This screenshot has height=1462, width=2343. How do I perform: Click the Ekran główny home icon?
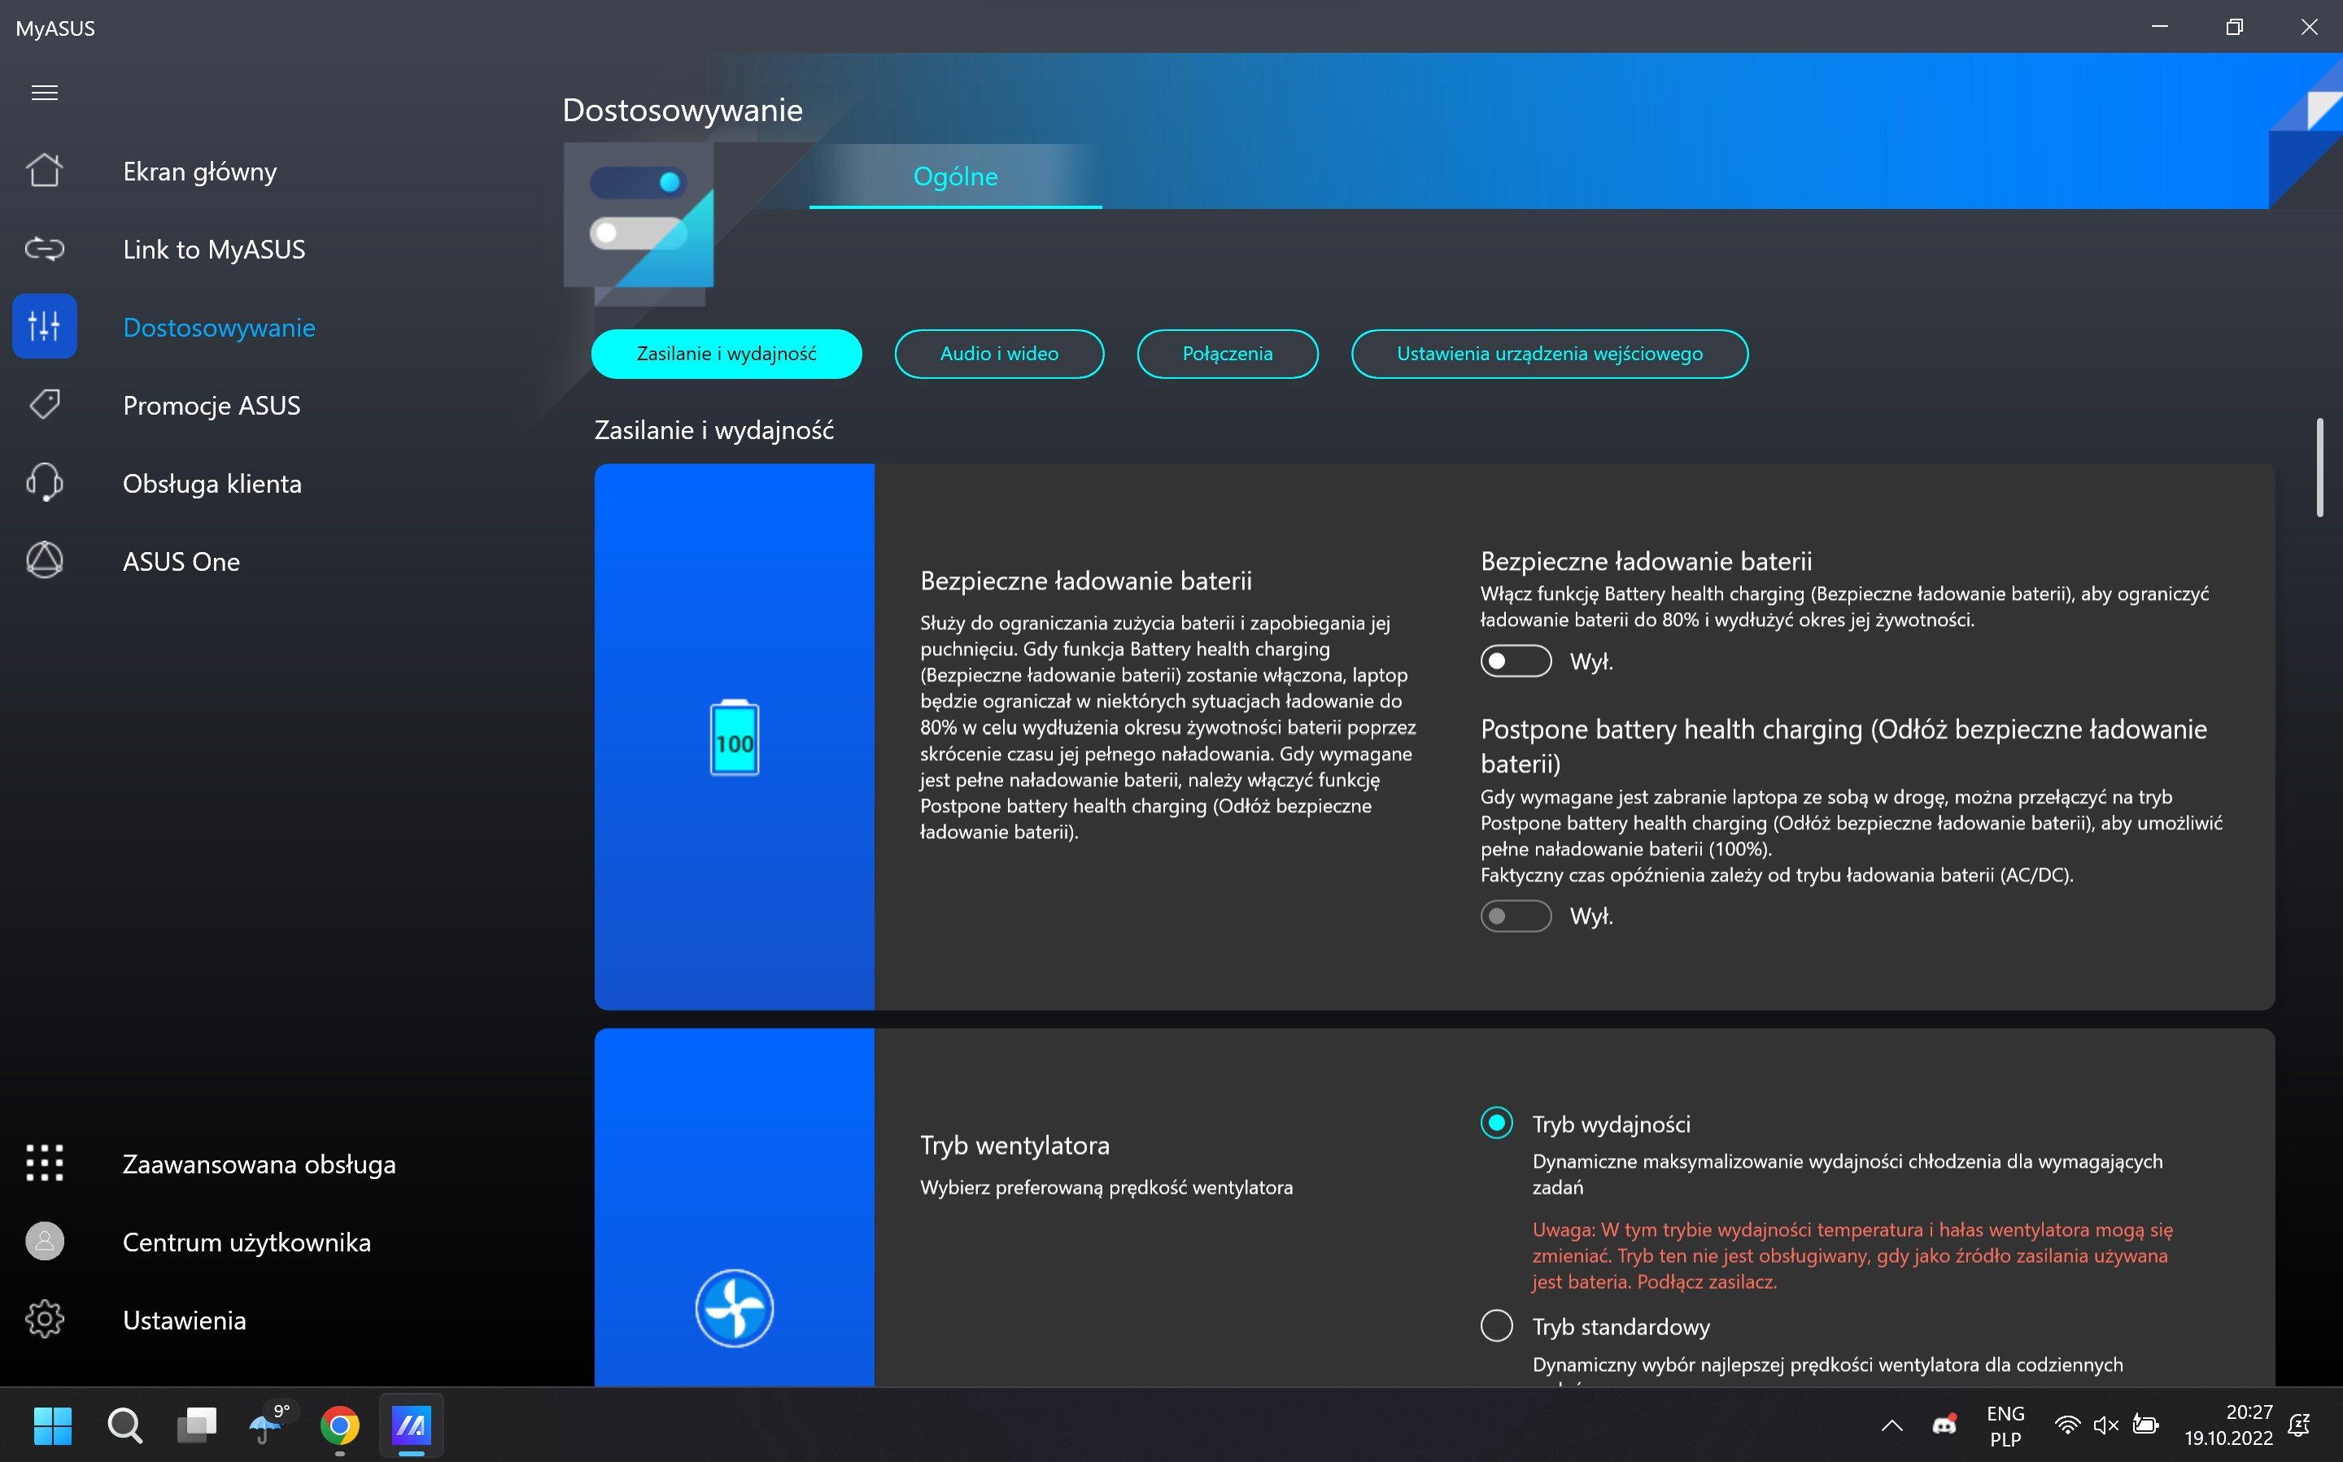point(45,171)
